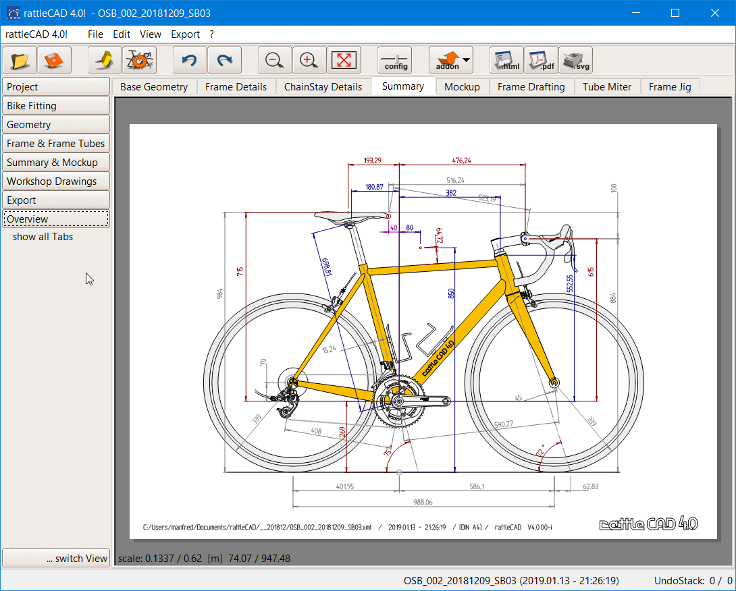Switch to ChainStay Details tab

pos(323,87)
